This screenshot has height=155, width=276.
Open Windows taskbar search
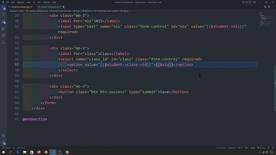(10, 152)
